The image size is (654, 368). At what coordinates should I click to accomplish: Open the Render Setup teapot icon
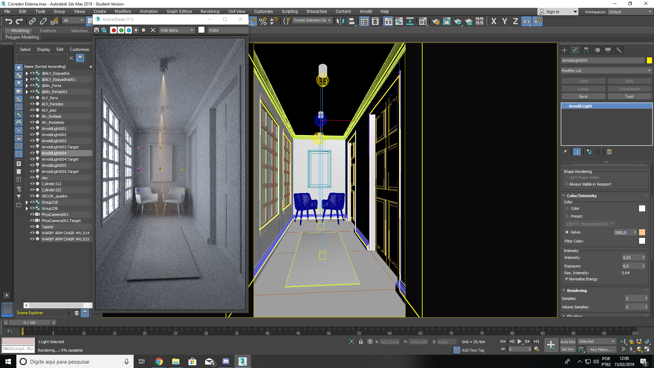point(436,21)
